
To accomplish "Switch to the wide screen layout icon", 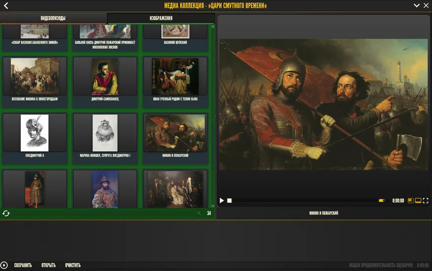I will coord(418,201).
